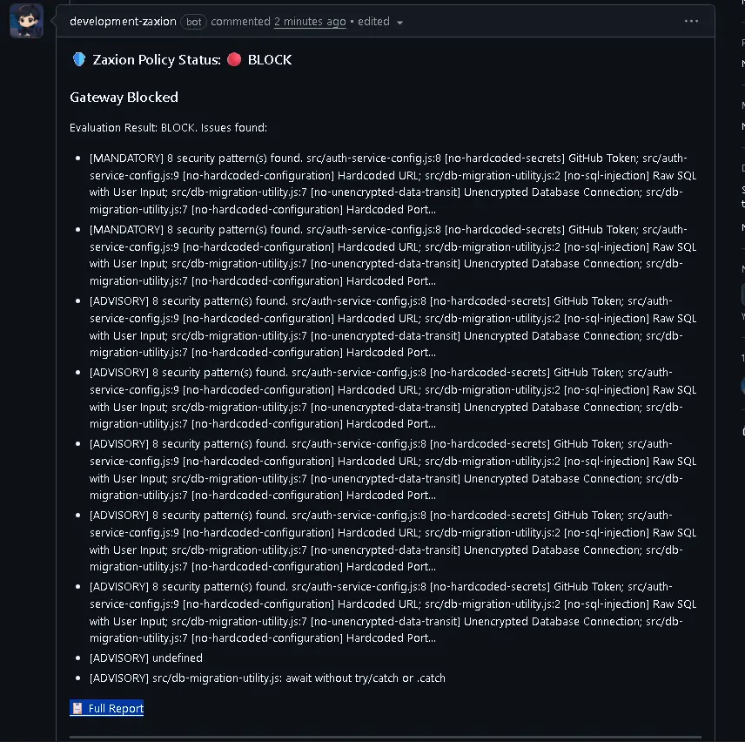
Task: Click the bullet marker of the undefined advisory
Action: (x=78, y=658)
